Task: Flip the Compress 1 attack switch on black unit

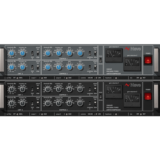Action: pyautogui.click(x=95, y=89)
